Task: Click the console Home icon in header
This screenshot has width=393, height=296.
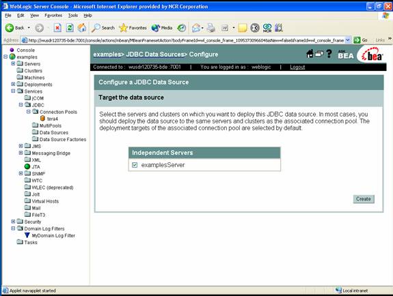Action: click(310, 54)
